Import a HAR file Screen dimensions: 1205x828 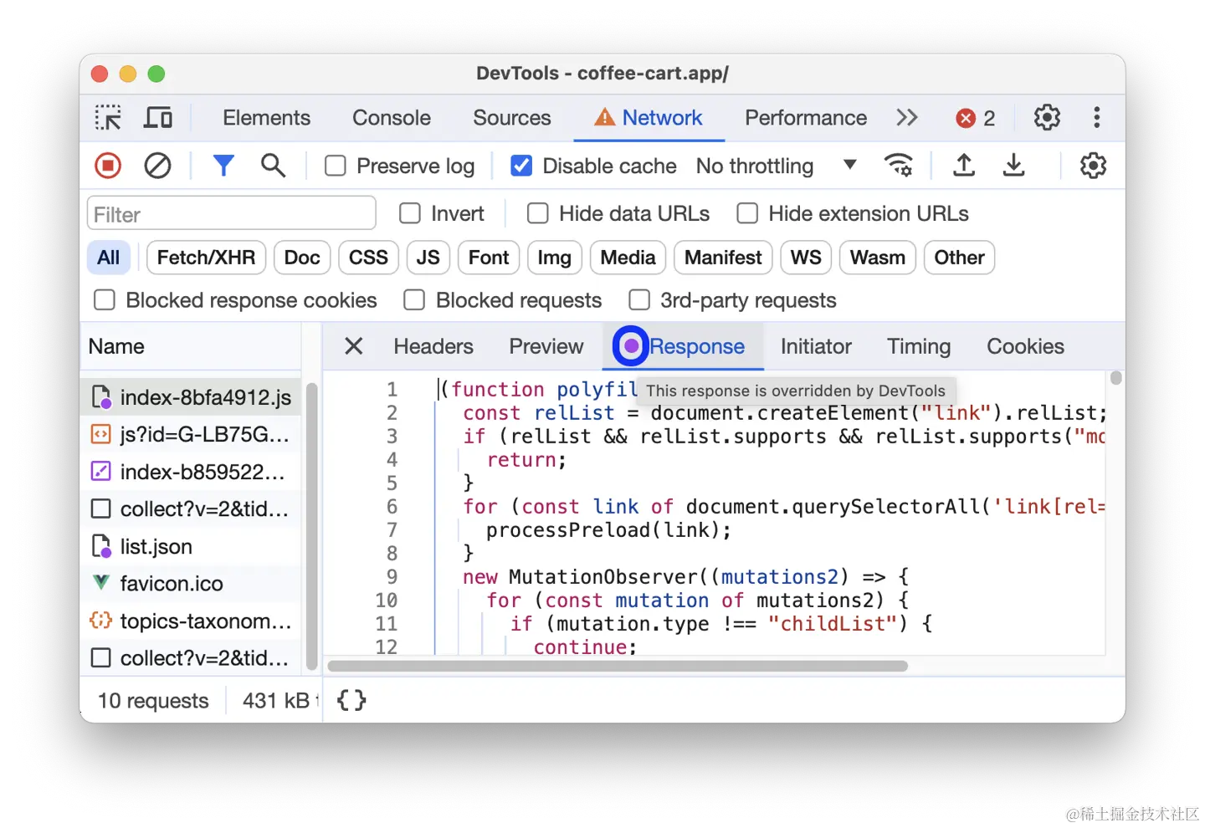(963, 165)
